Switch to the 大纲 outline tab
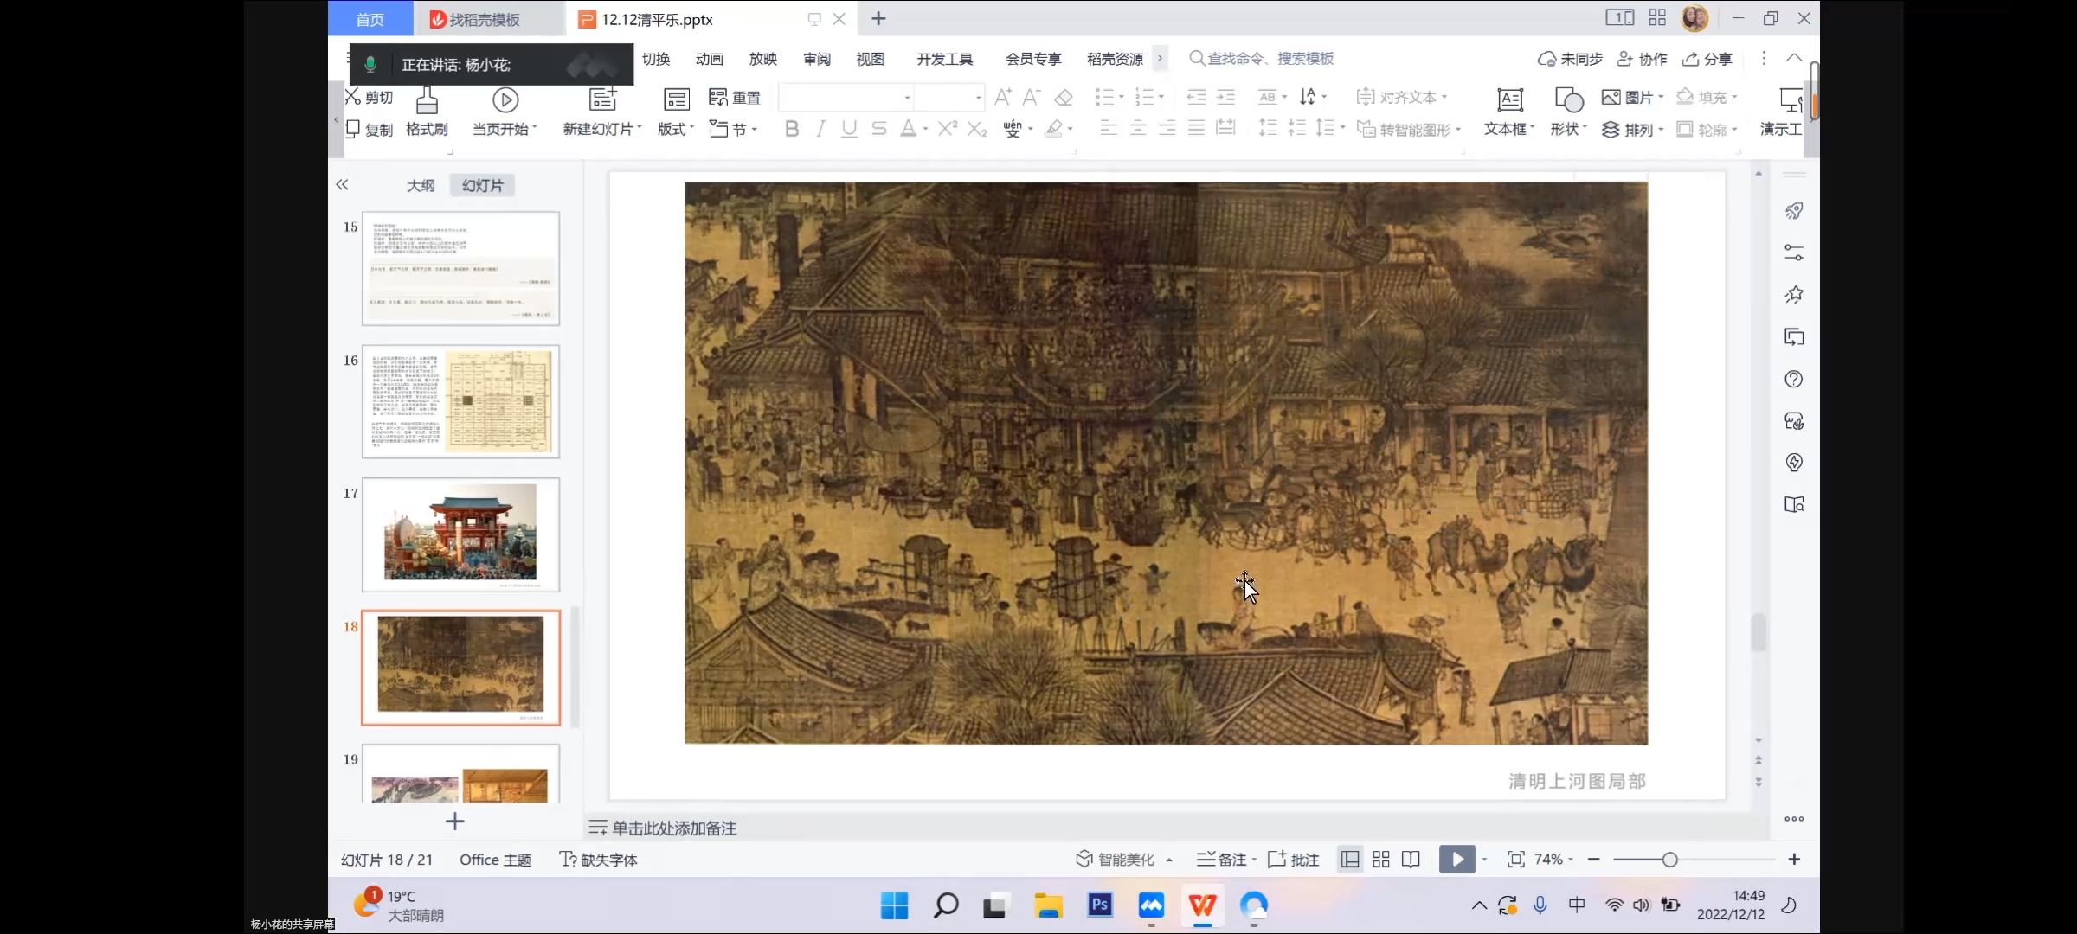2077x934 pixels. [421, 185]
